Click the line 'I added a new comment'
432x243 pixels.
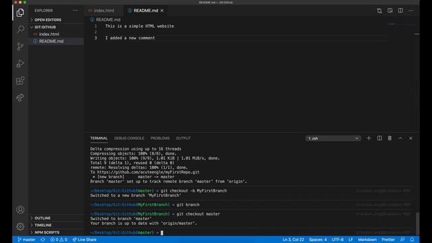point(130,38)
